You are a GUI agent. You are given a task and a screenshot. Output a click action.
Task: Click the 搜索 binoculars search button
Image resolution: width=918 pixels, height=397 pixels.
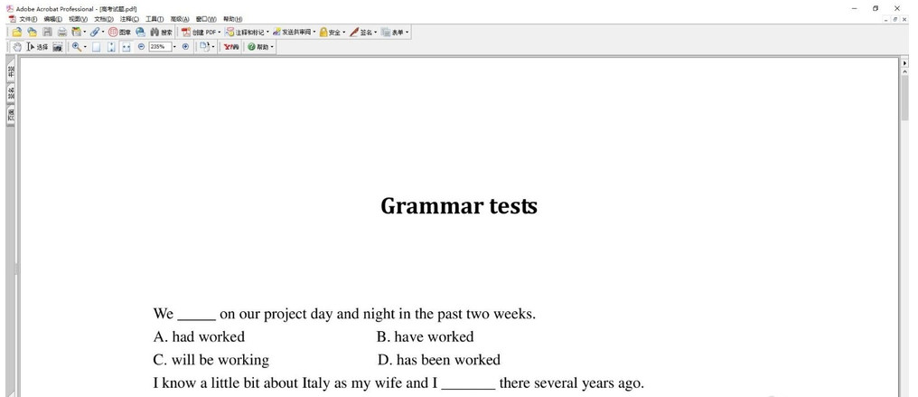coord(161,33)
